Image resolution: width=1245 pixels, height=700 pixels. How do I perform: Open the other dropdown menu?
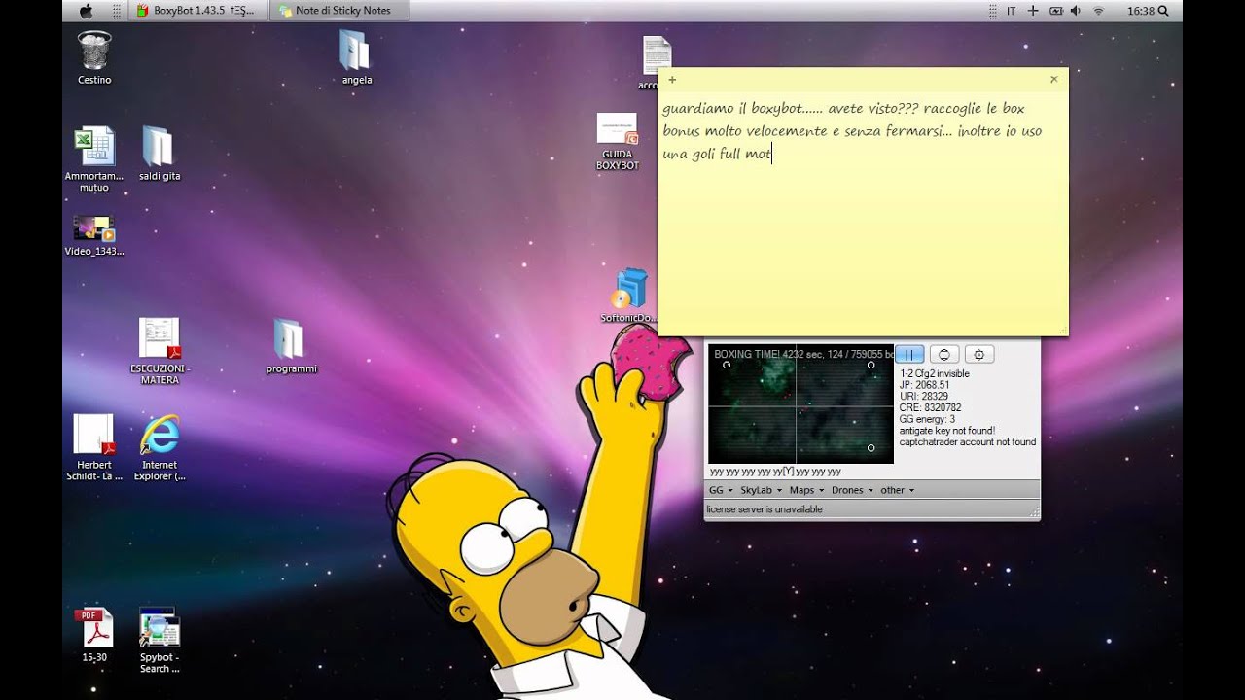897,490
